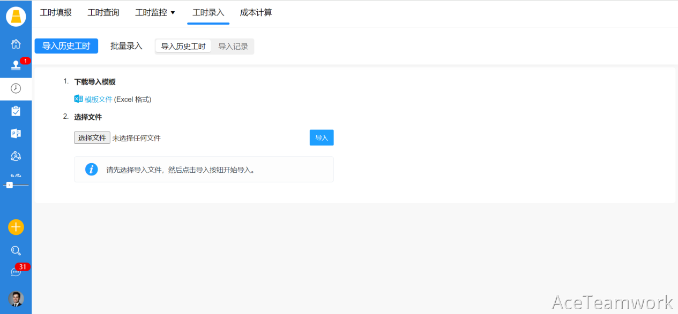Click the resource triangle icon in the sidebar
Viewport: 678px width, 314px height.
tap(16, 156)
